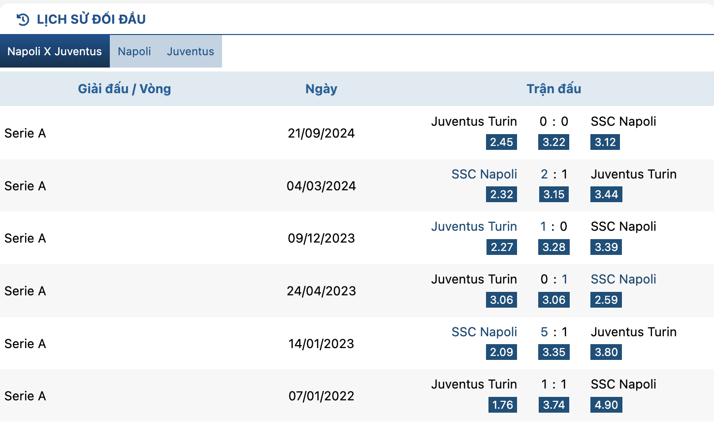Image resolution: width=714 pixels, height=425 pixels.
Task: Click Serie A in the 09/12/2023 row
Action: pos(25,238)
